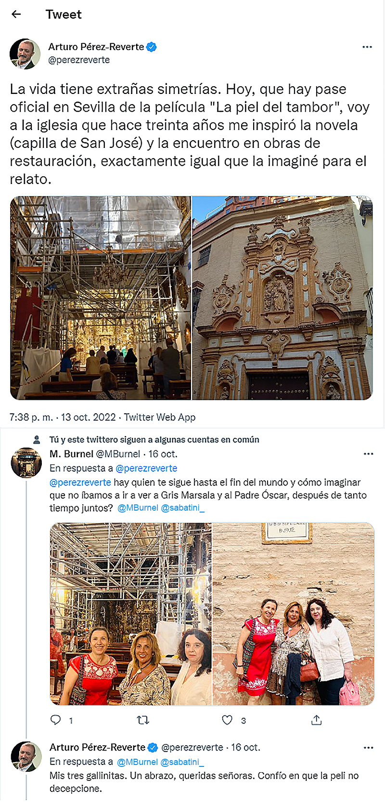Open more options on M. Burnel's reply
Screen dimensions: 385x804
(x=369, y=454)
